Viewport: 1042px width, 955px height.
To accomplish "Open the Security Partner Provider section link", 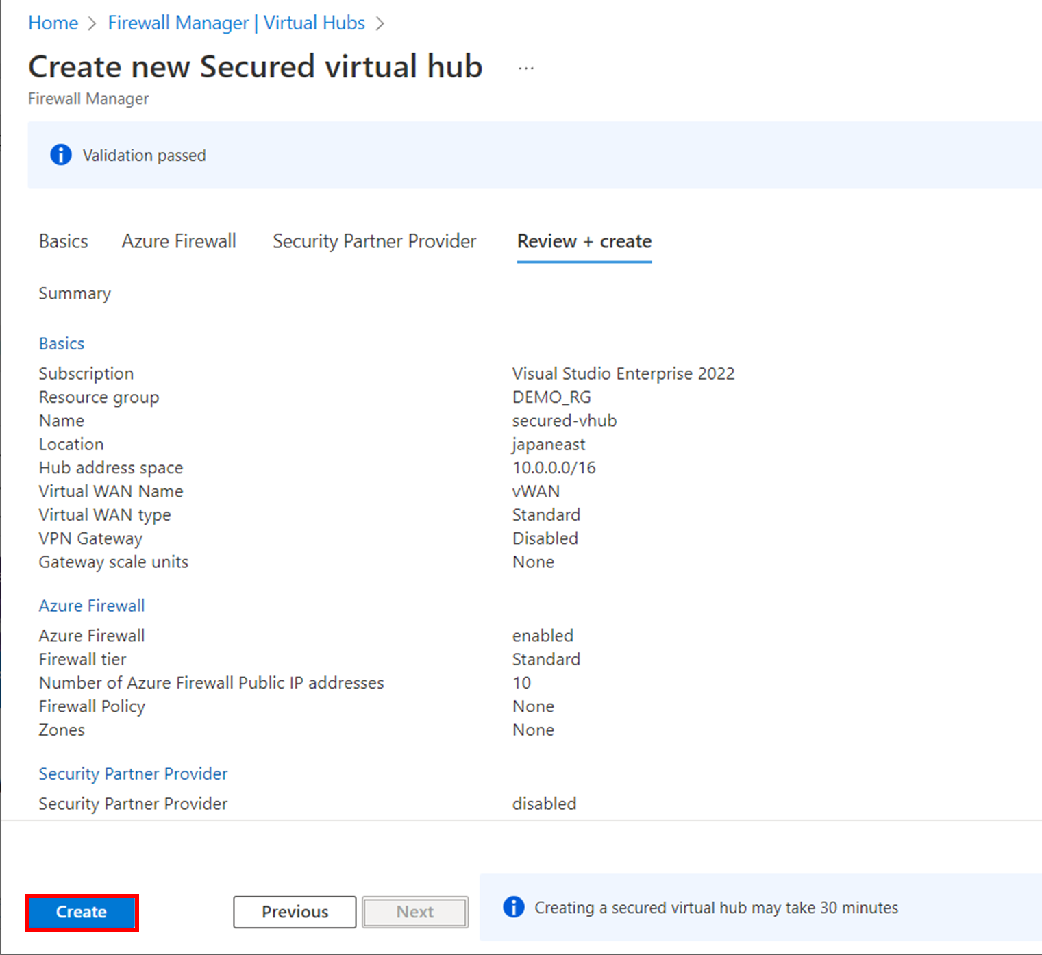I will click(x=133, y=773).
